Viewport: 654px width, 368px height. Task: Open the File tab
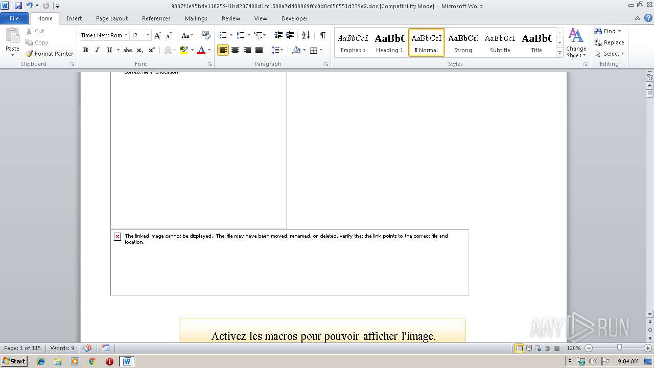pyautogui.click(x=14, y=18)
